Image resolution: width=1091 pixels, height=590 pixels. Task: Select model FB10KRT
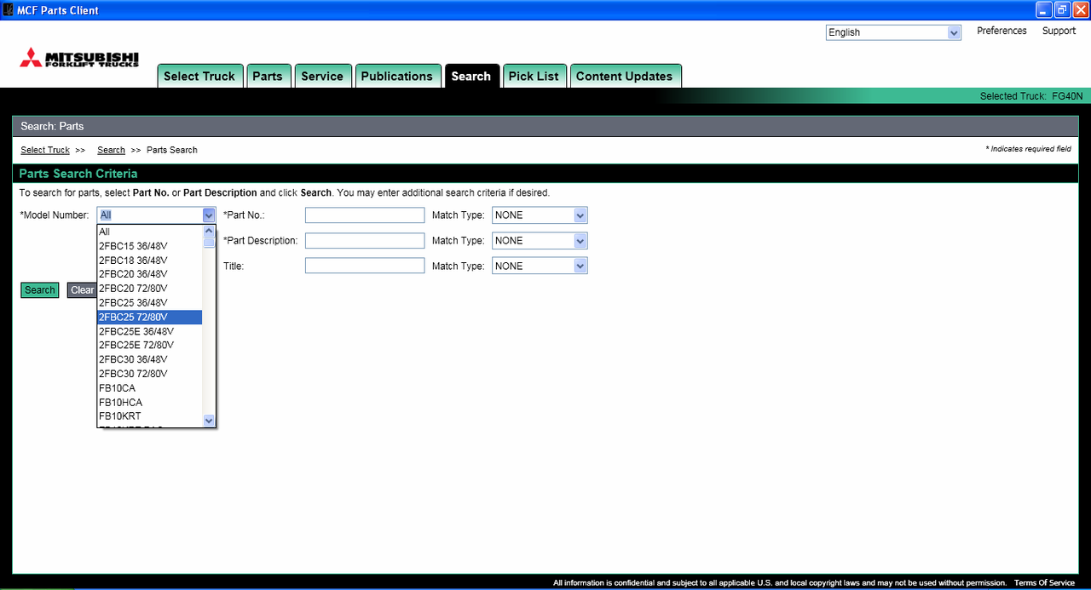[149, 416]
